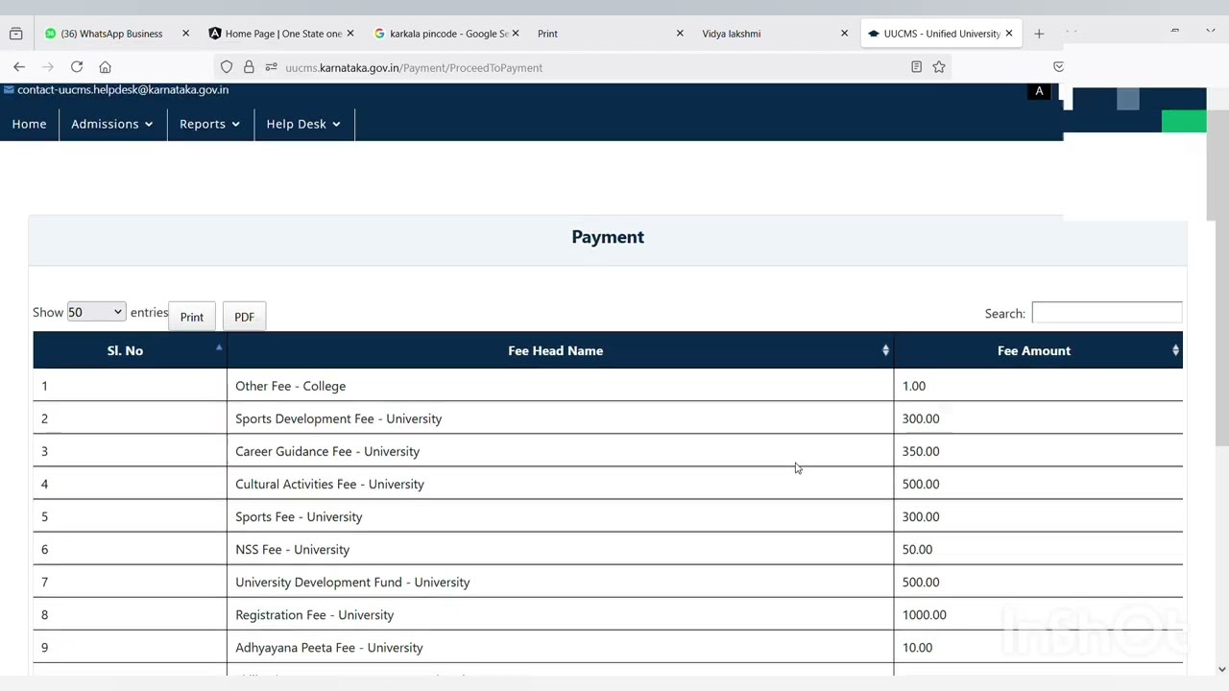This screenshot has height=691, width=1229.
Task: Click contact-uucms.helpdesk email link
Action: 123,89
